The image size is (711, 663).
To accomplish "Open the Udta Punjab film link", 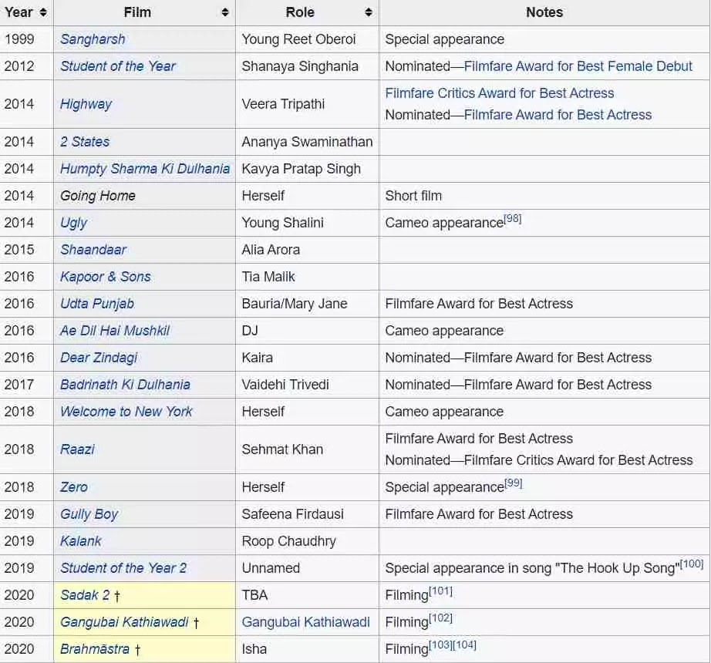I will tap(97, 304).
